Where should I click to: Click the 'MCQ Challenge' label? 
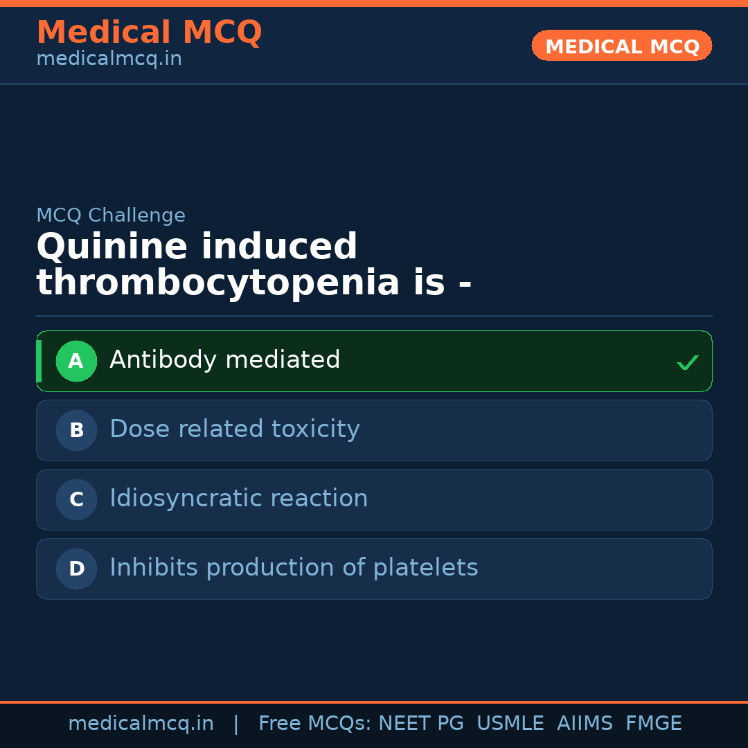coord(111,215)
